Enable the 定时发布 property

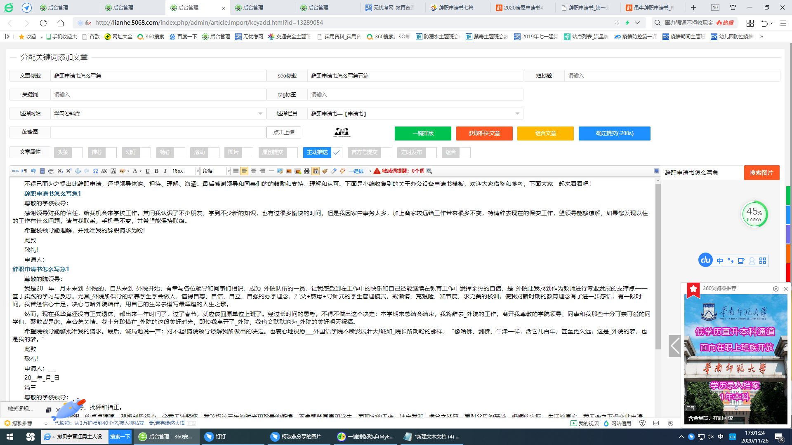431,152
